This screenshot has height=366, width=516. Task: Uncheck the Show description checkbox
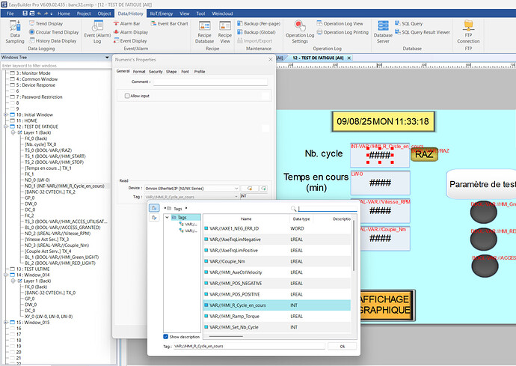coord(166,337)
